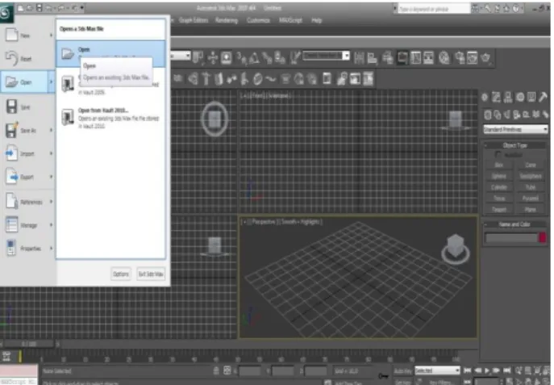
Task: Expand the Import submenu arrow
Action: pos(52,153)
